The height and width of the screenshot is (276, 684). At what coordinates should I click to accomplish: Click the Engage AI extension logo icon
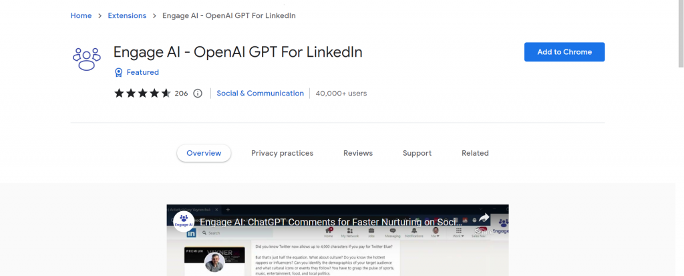pos(87,59)
